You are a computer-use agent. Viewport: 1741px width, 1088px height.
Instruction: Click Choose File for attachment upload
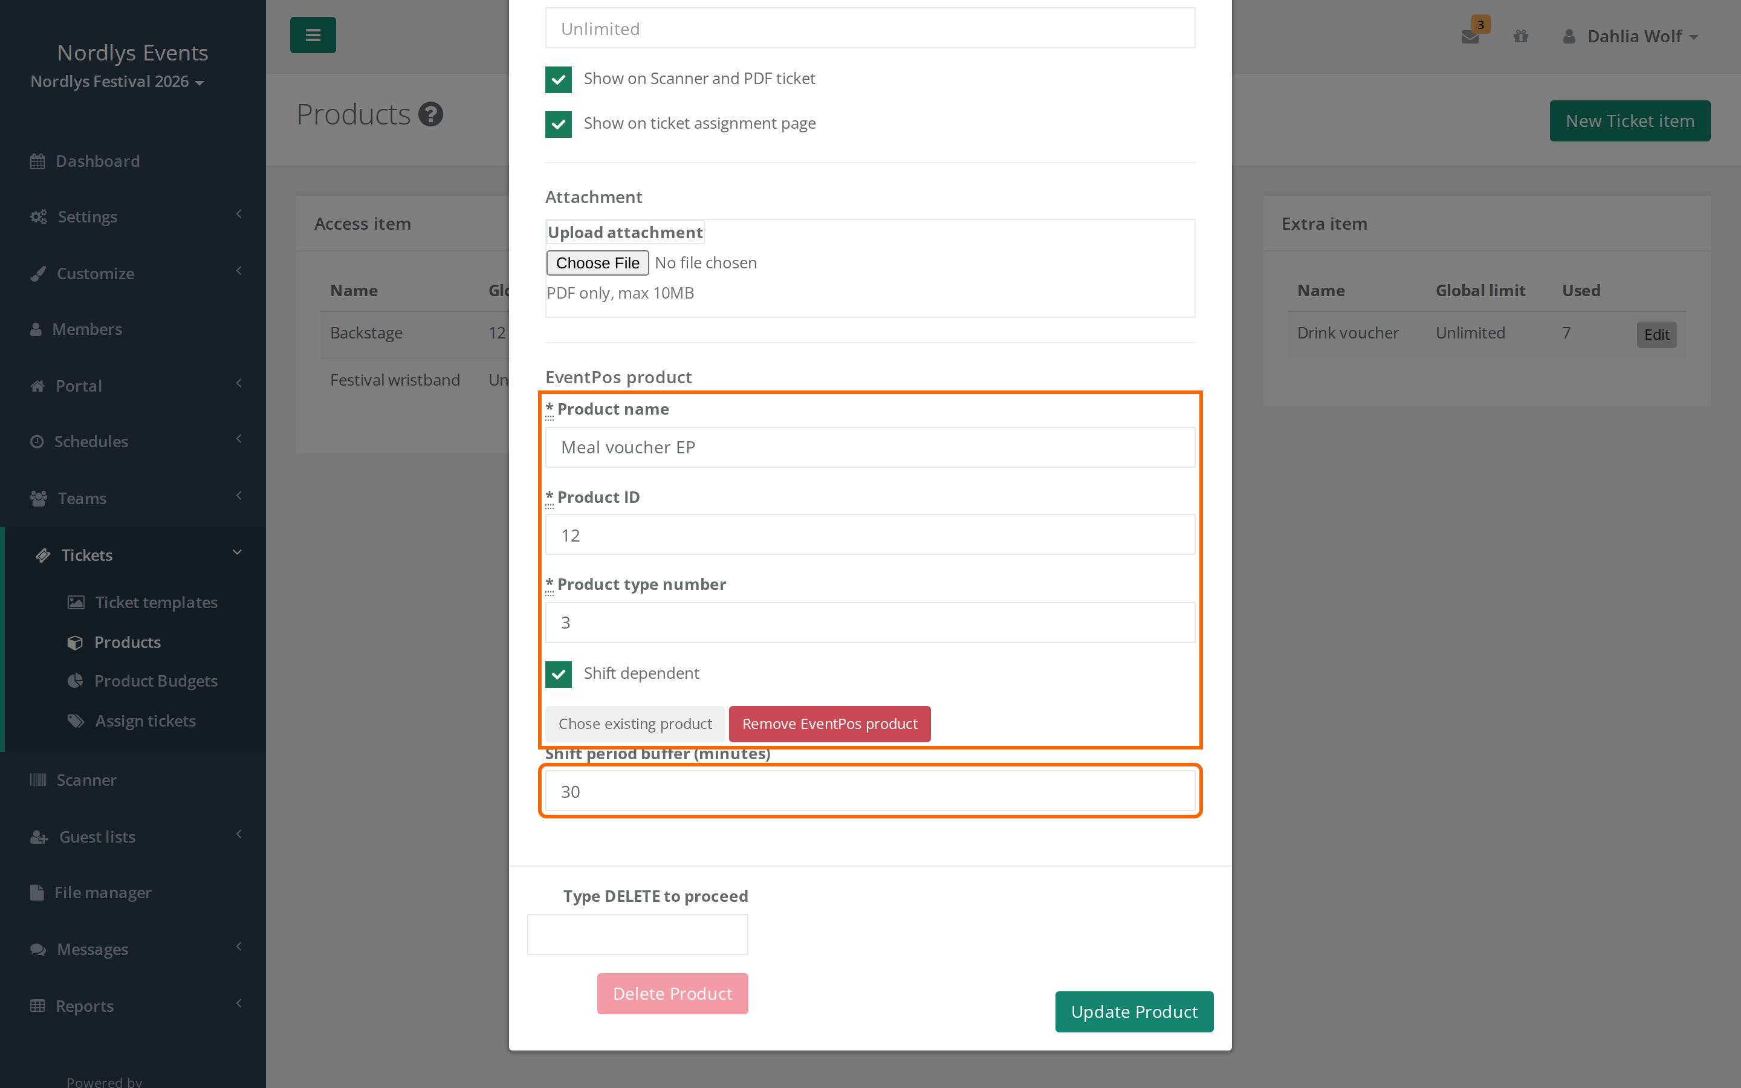click(597, 263)
